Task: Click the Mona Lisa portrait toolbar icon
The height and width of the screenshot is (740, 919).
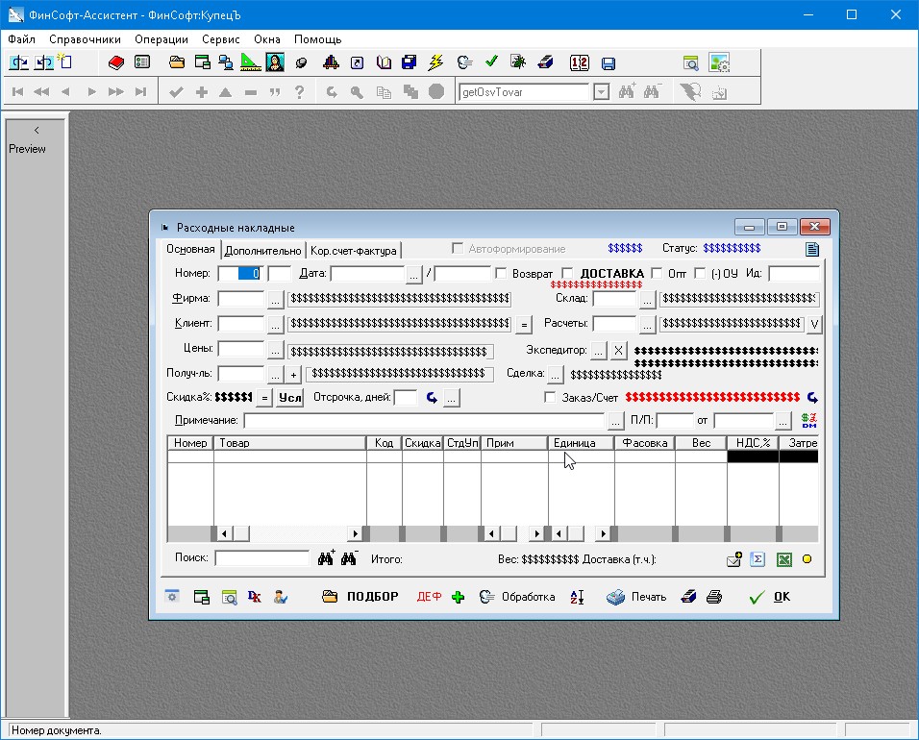Action: 275,63
